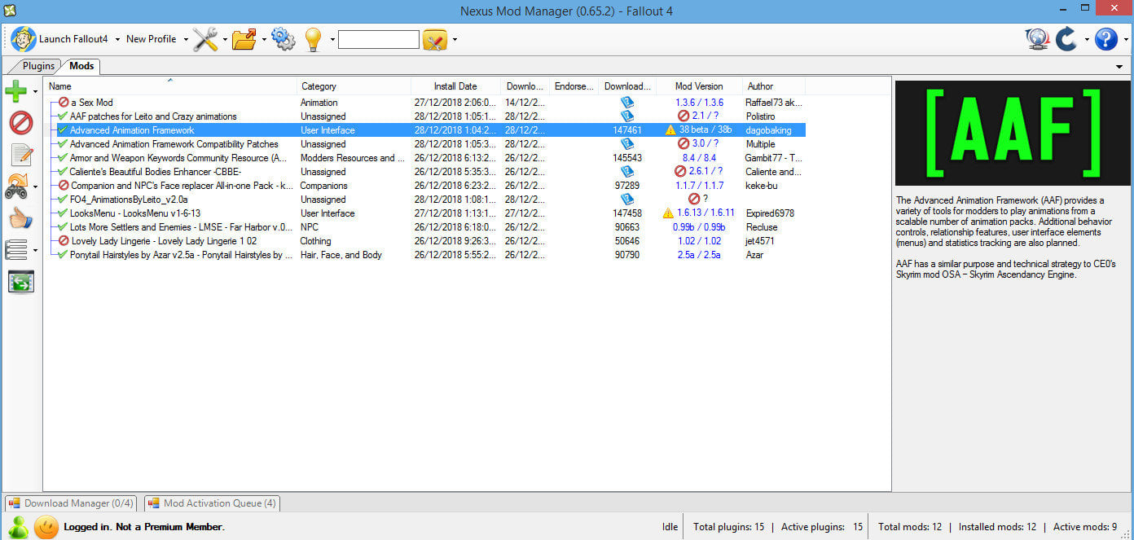This screenshot has height=540, width=1134.
Task: Click book icon in Caliente's Beautiful Bodies row
Action: [626, 172]
